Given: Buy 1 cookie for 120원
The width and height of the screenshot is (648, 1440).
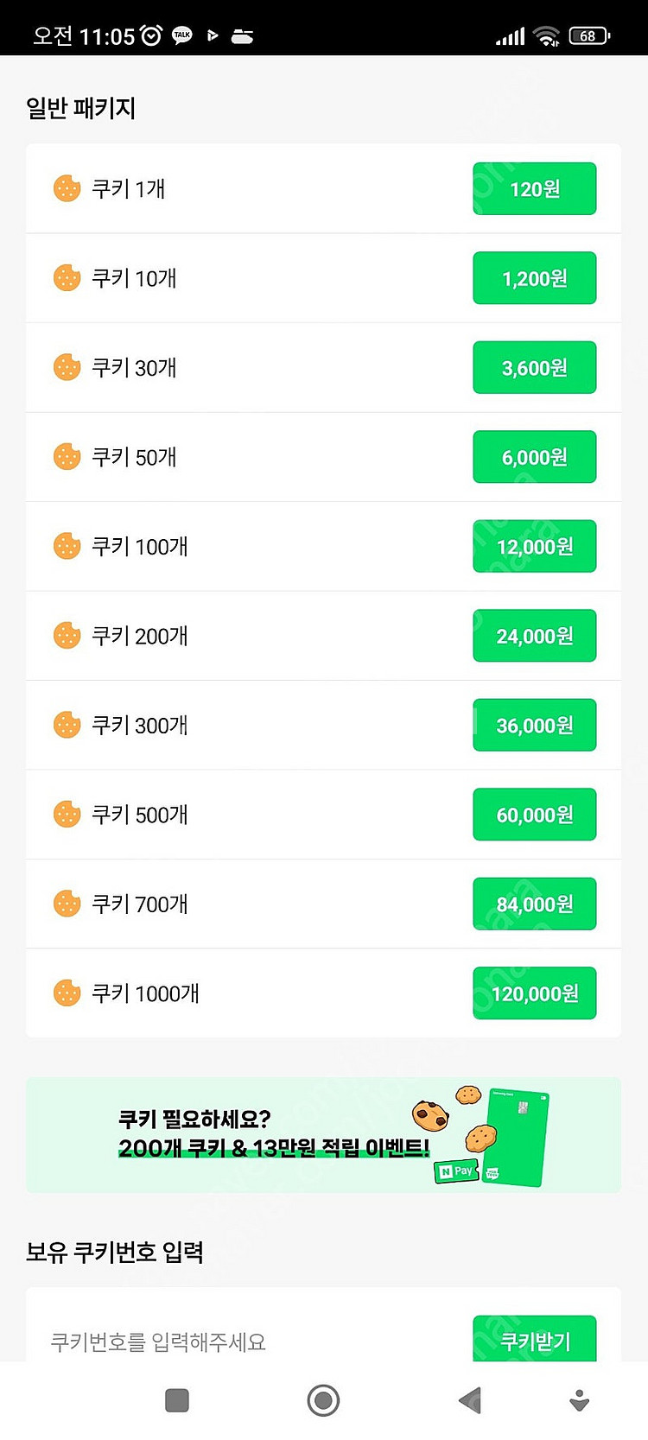Looking at the screenshot, I should coord(535,188).
